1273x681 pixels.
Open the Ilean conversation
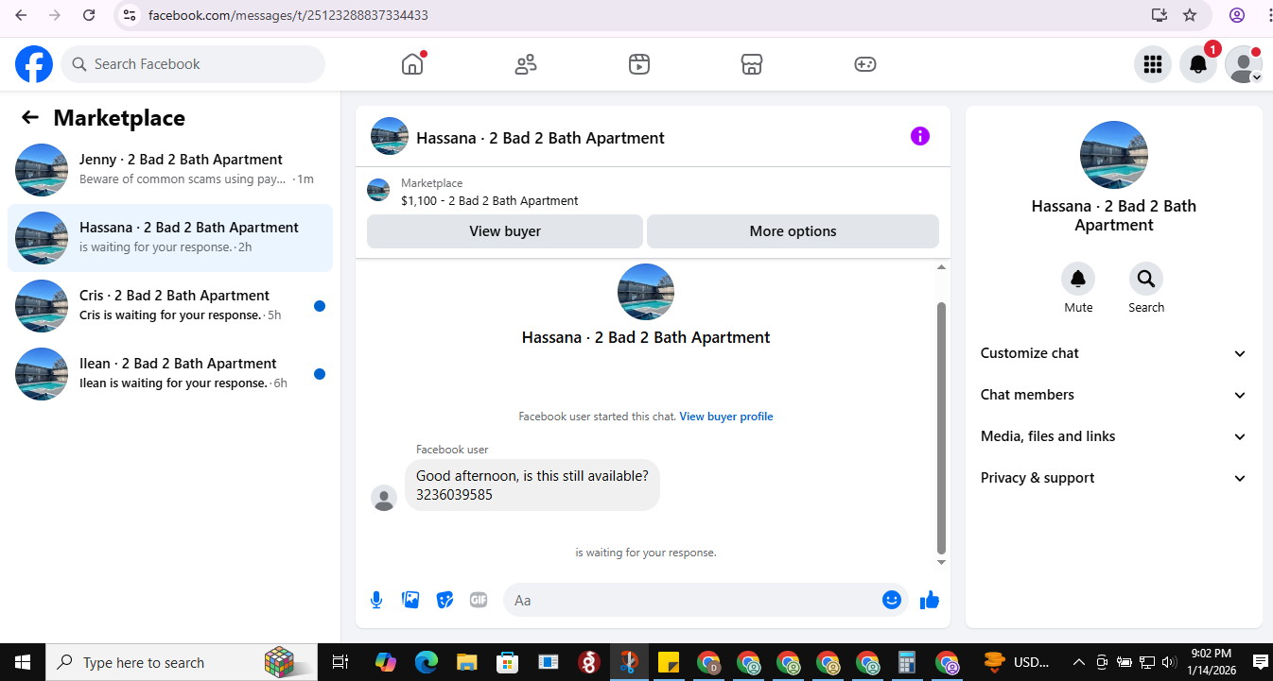pos(170,374)
